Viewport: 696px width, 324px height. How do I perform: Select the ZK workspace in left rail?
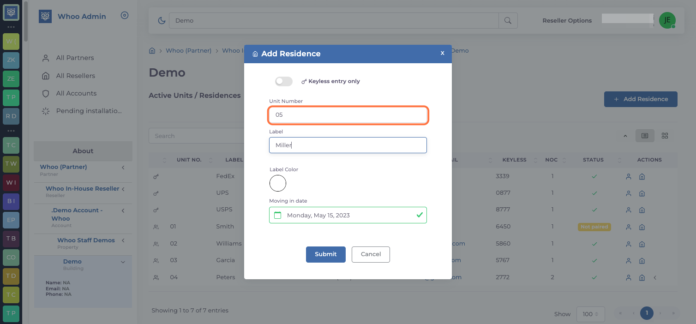coord(11,60)
